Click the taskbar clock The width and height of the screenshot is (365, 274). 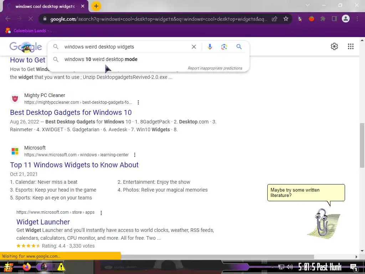click(320, 267)
